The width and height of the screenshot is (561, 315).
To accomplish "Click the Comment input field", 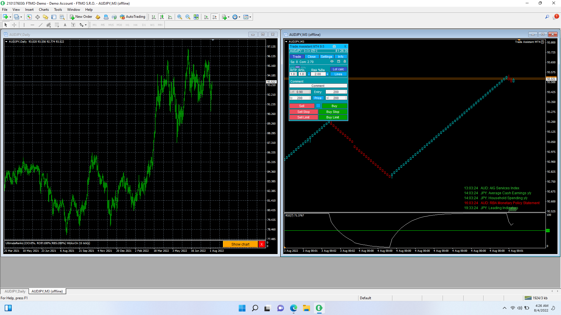I will coord(318,86).
